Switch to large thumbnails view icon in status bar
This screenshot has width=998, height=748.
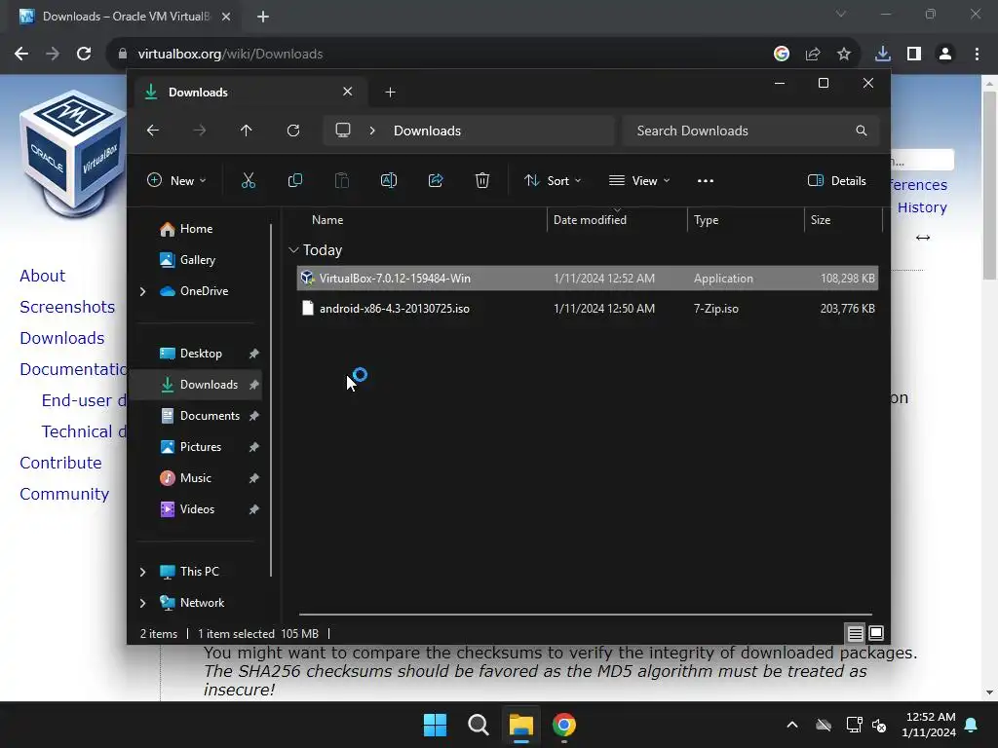pyautogui.click(x=876, y=633)
